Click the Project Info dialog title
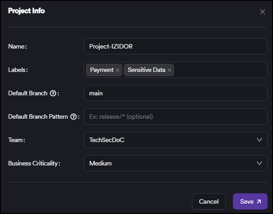273x214 pixels. (x=27, y=11)
